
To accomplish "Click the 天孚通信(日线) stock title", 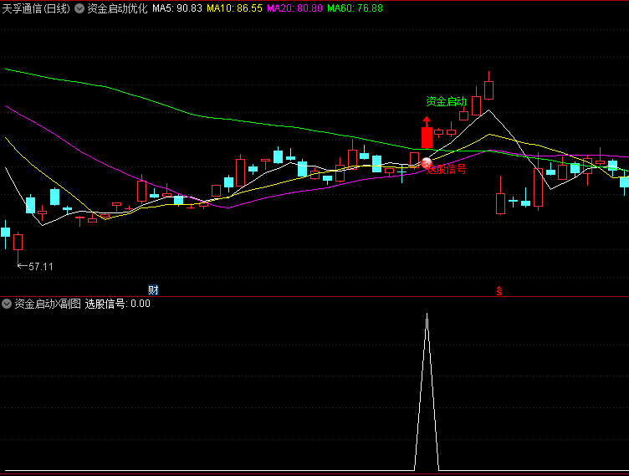I will pos(36,8).
